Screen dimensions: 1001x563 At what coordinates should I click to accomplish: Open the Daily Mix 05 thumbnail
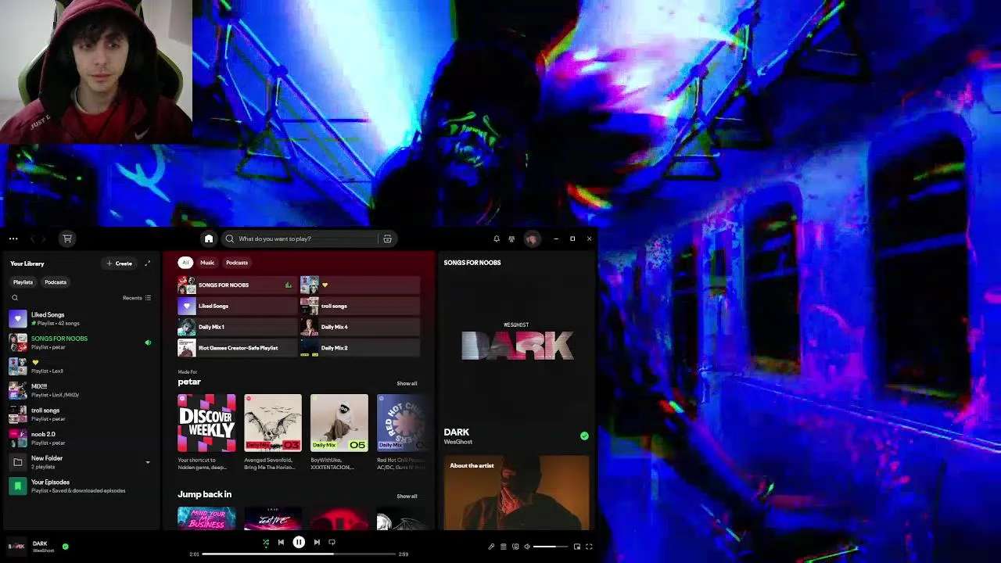pos(339,423)
